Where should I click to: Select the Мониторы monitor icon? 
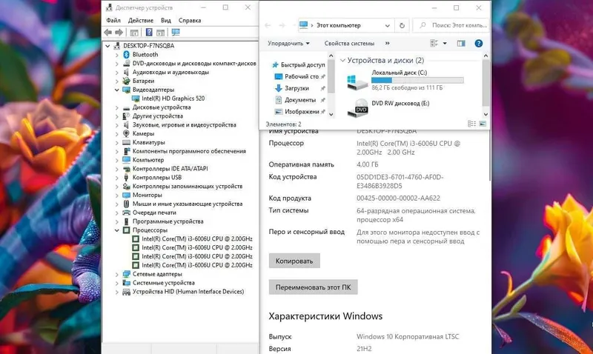(x=126, y=195)
